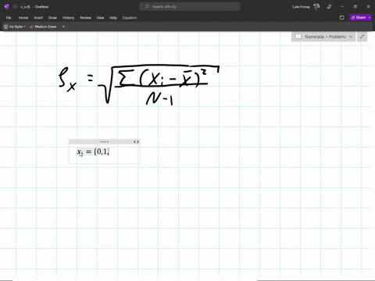
Task: Click the notebook navigation pane icon
Action: tap(298, 37)
